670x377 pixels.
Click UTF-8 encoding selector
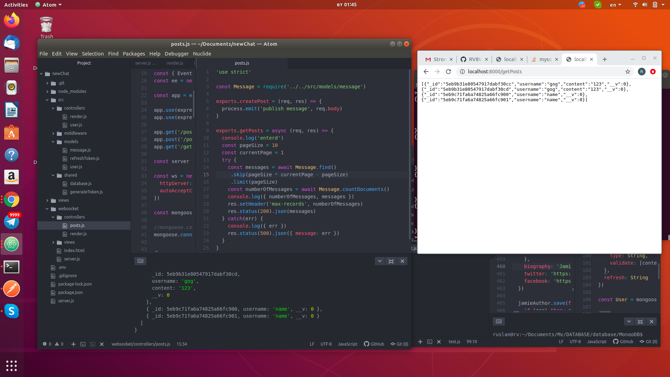click(326, 344)
